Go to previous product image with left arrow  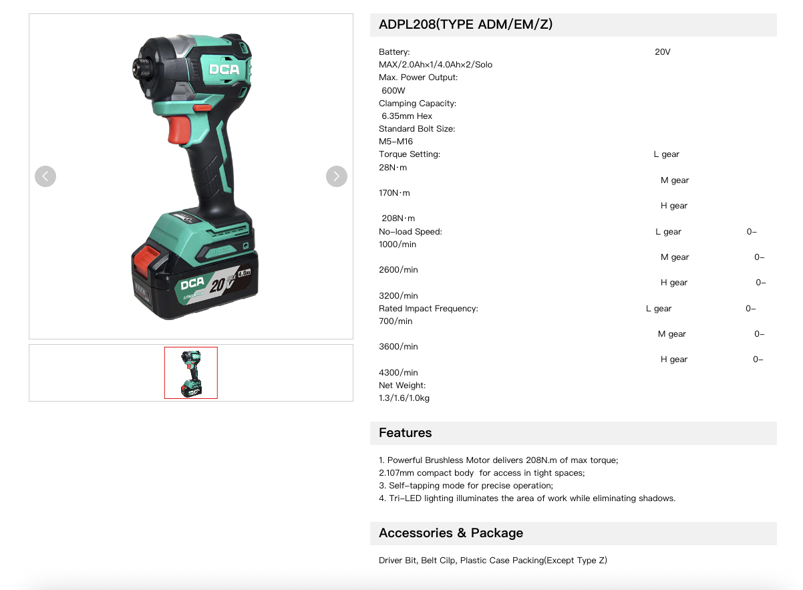click(45, 176)
